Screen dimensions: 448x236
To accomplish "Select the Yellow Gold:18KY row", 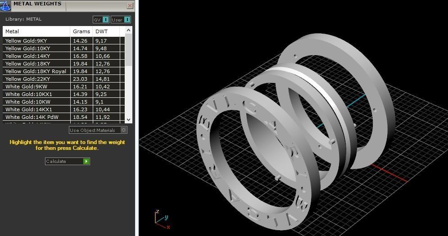I will pyautogui.click(x=64, y=63).
